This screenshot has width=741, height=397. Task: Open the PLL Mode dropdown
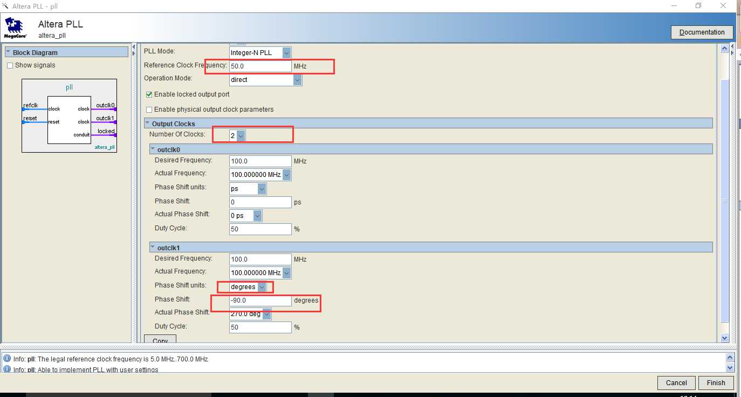286,52
